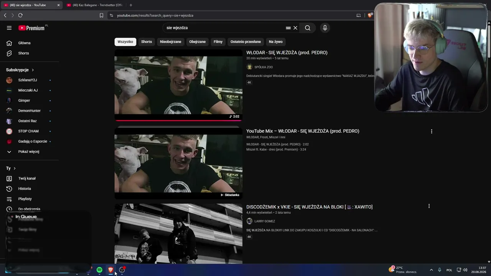Open Spotify from the taskbar

coord(99,270)
